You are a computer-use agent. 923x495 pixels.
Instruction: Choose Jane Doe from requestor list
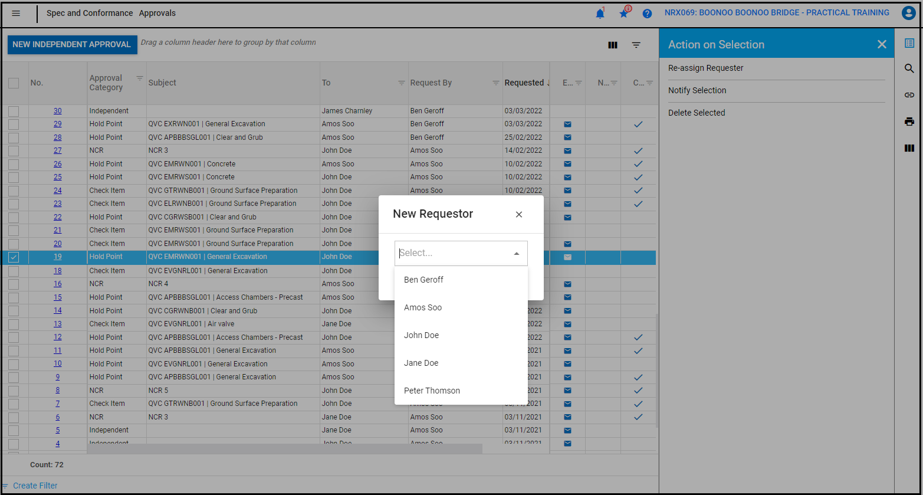coord(461,363)
